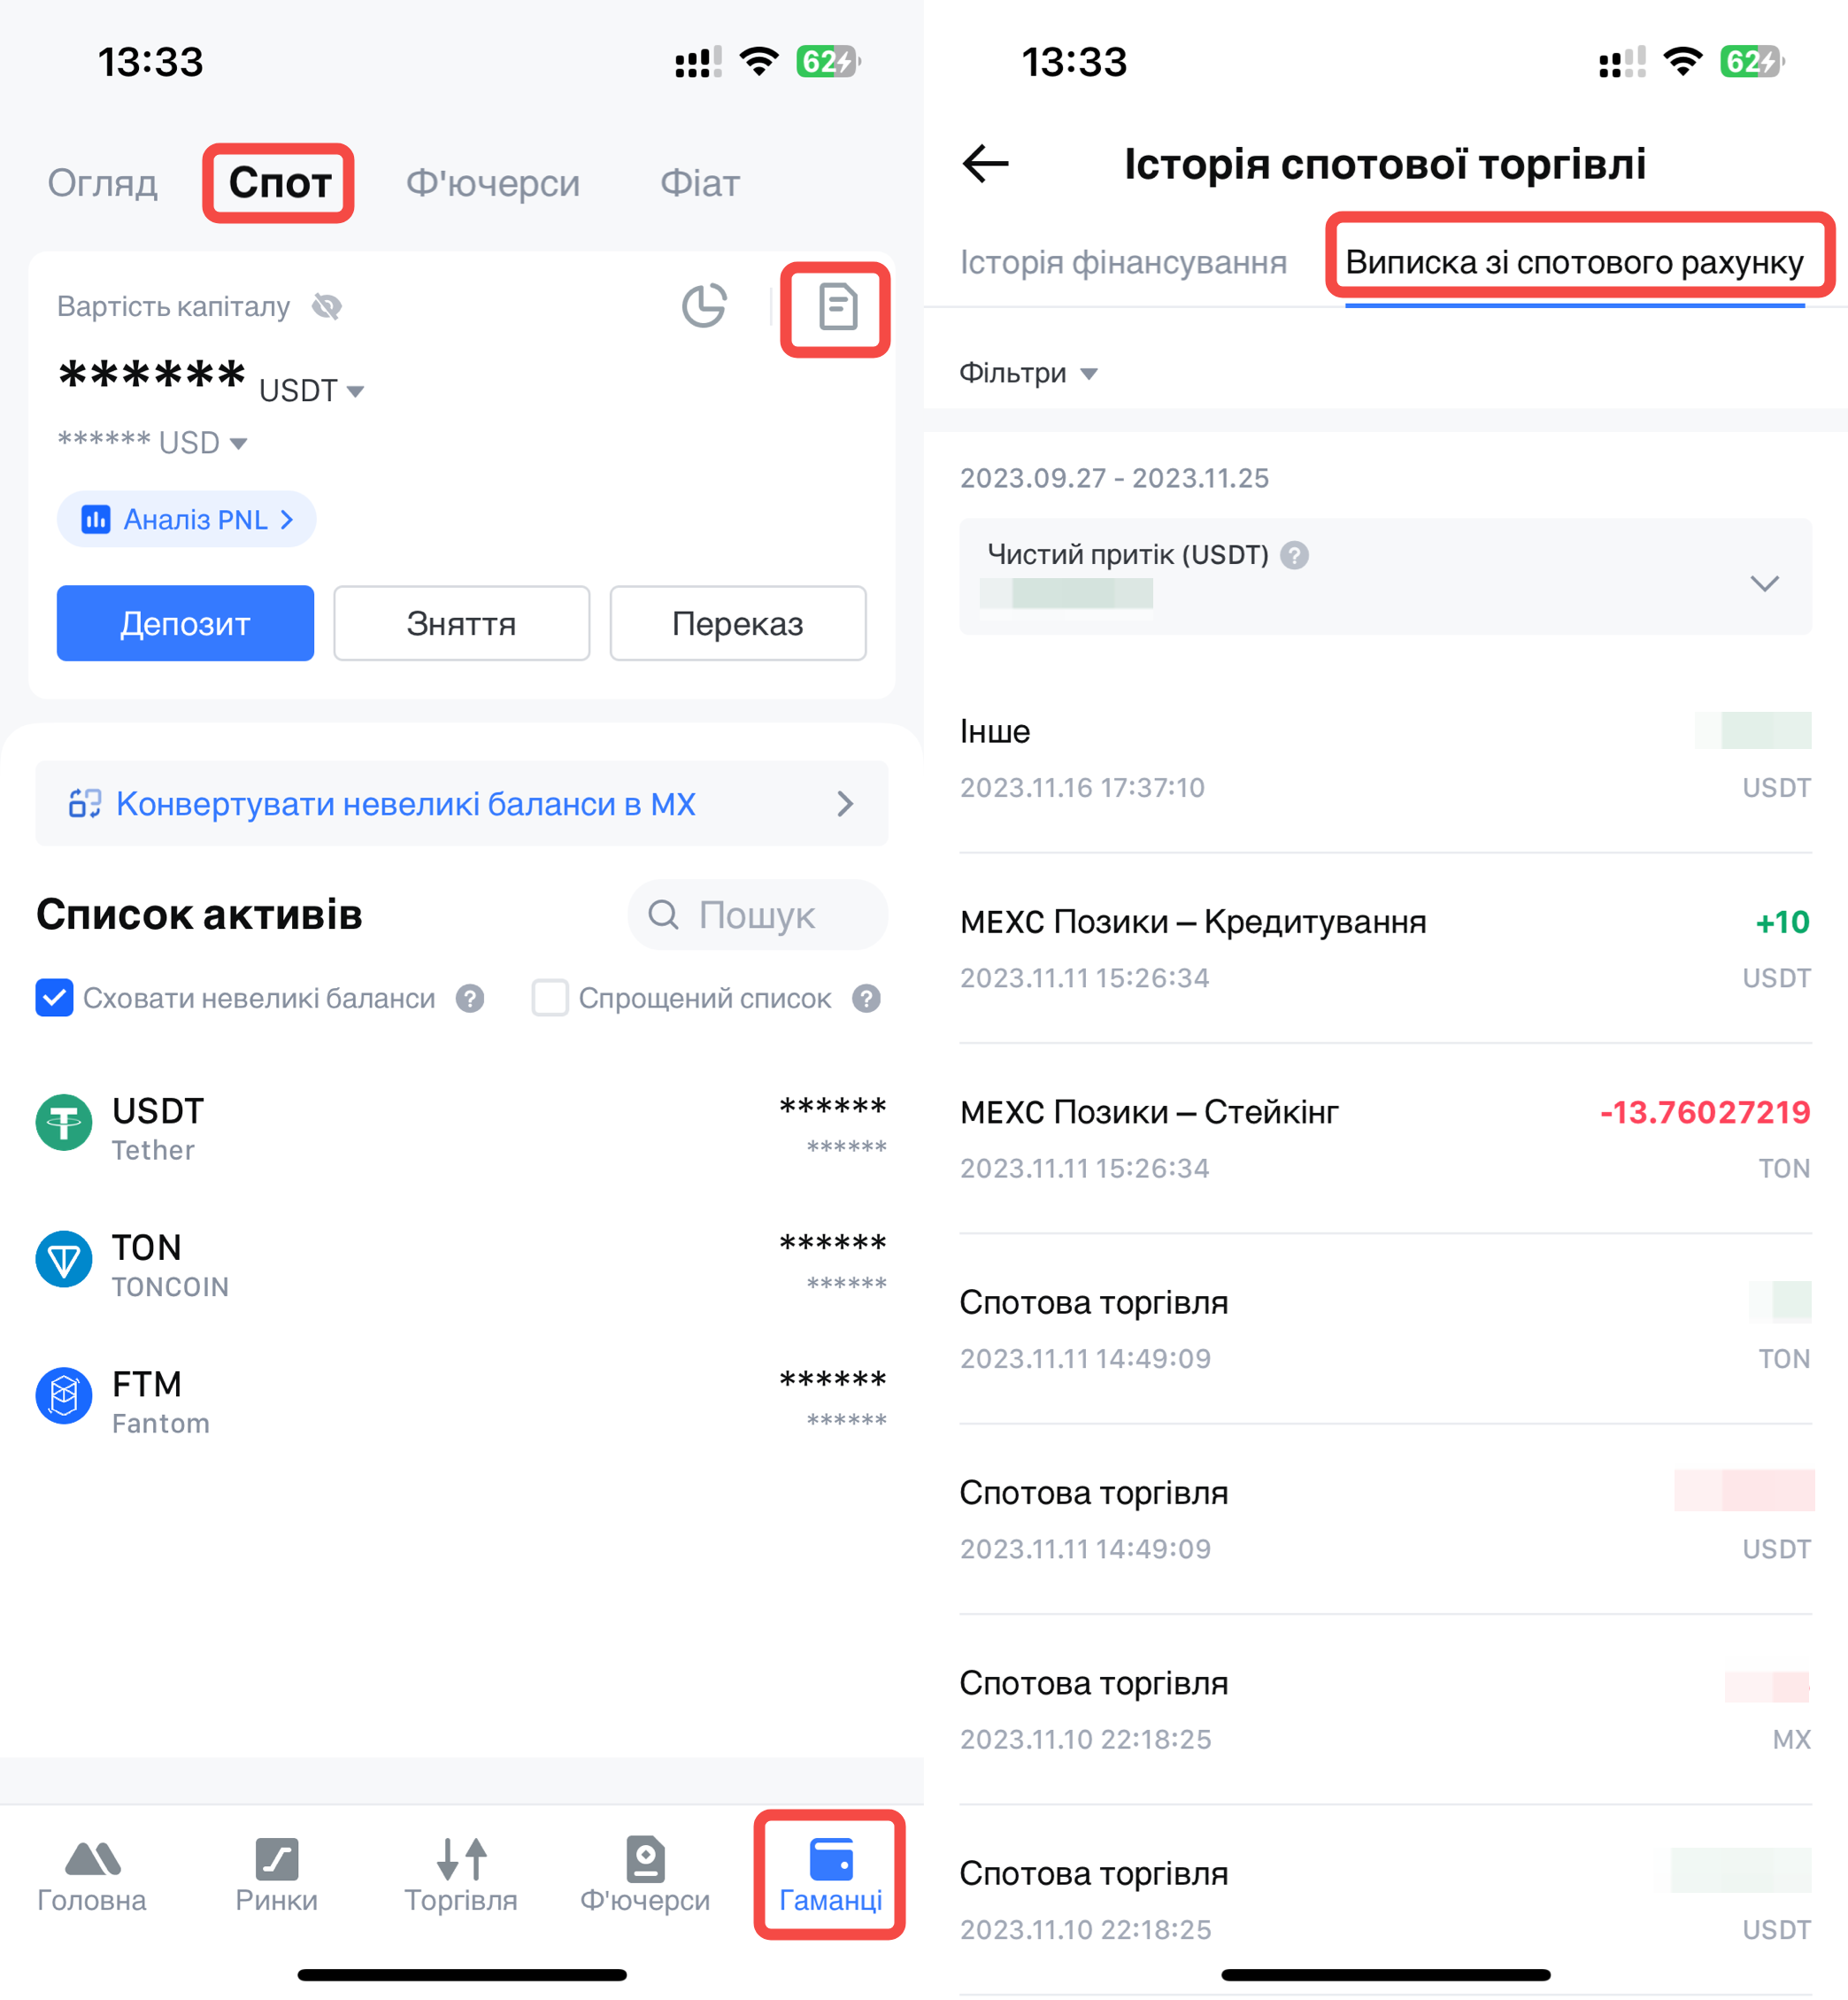This screenshot has height=2000, width=1848.
Task: Open the asset distribution pie chart icon
Action: [704, 306]
